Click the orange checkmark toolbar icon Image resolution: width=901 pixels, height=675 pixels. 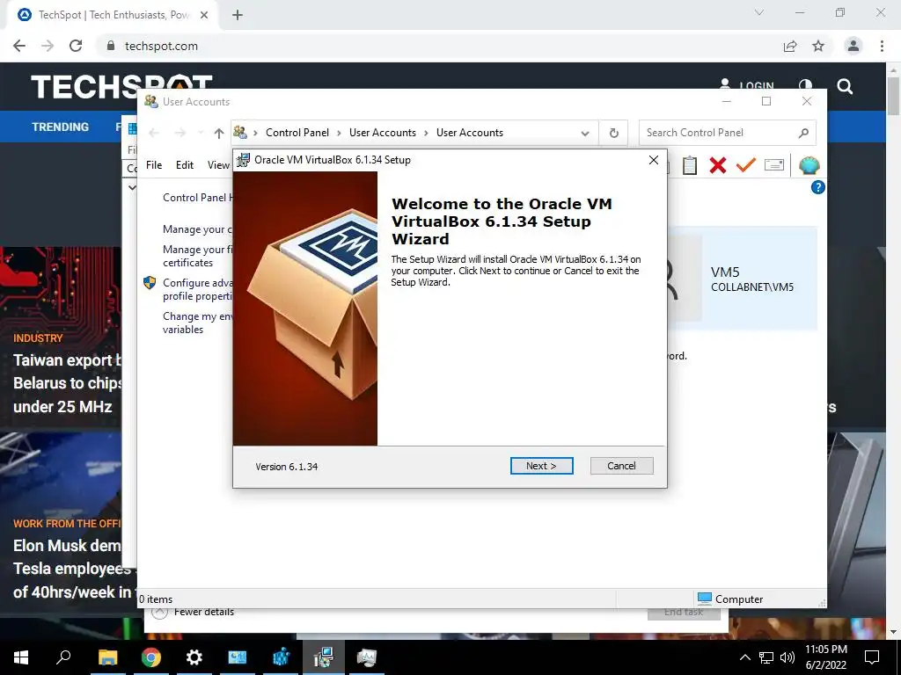tap(745, 165)
